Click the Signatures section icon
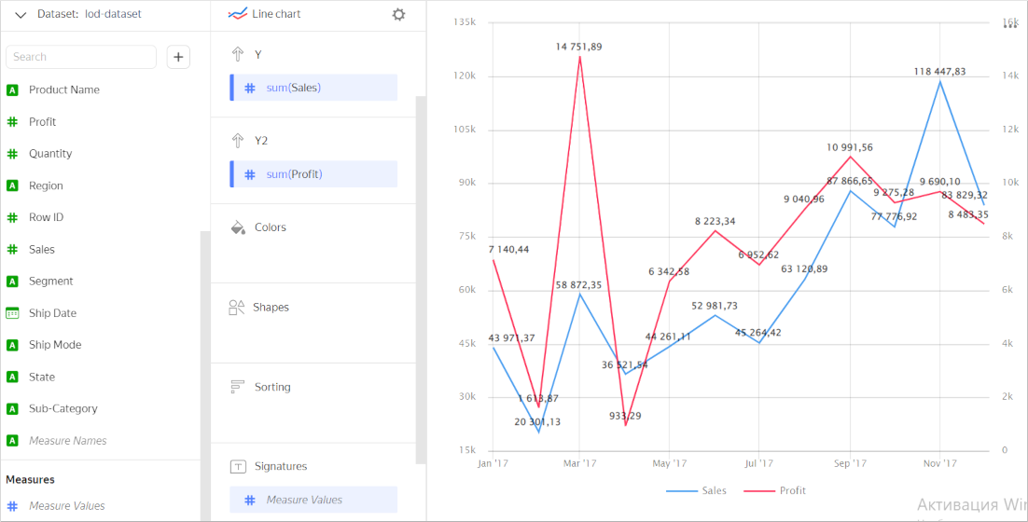The image size is (1028, 522). click(x=237, y=466)
